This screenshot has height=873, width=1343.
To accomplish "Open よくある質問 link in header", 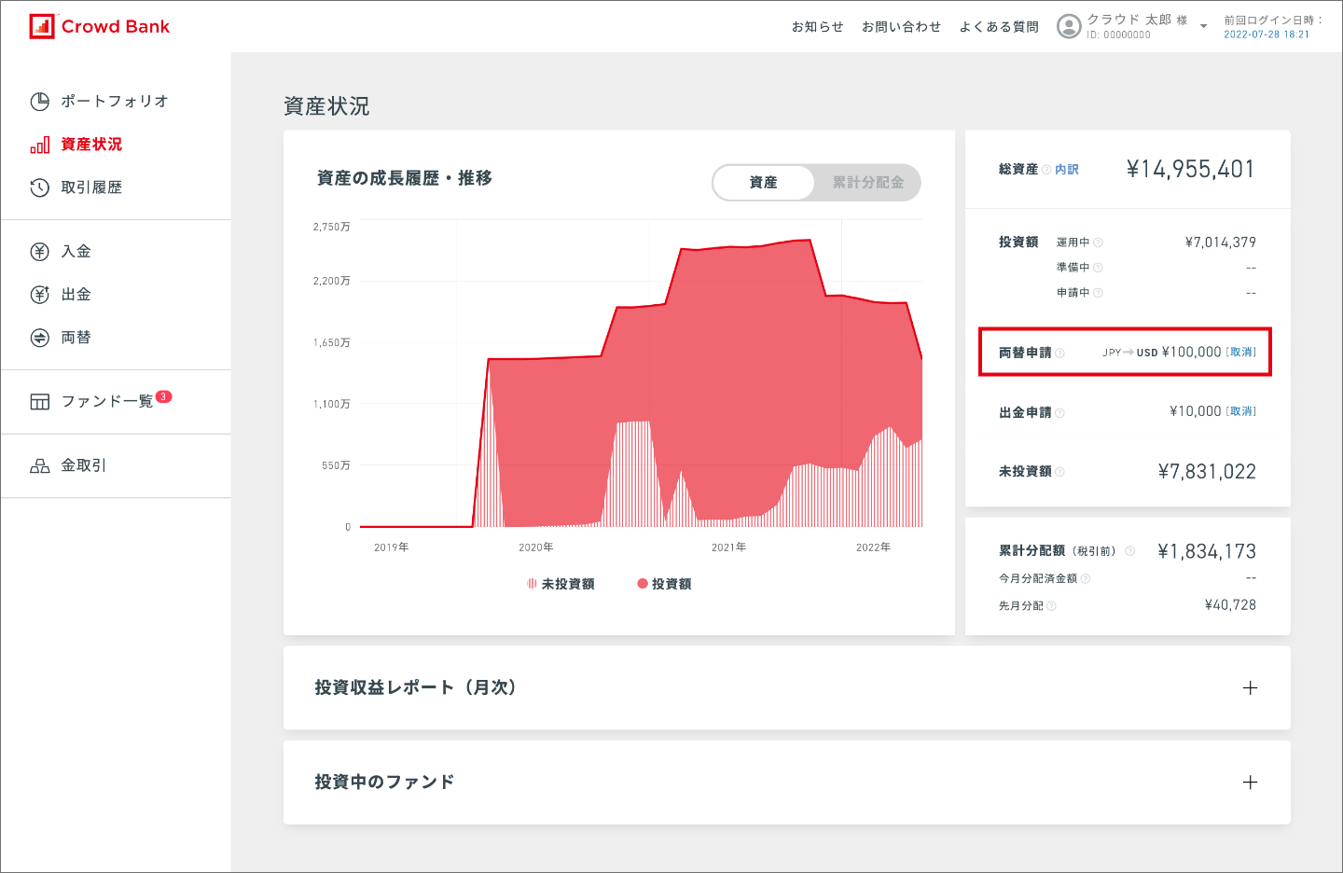I will click(999, 27).
